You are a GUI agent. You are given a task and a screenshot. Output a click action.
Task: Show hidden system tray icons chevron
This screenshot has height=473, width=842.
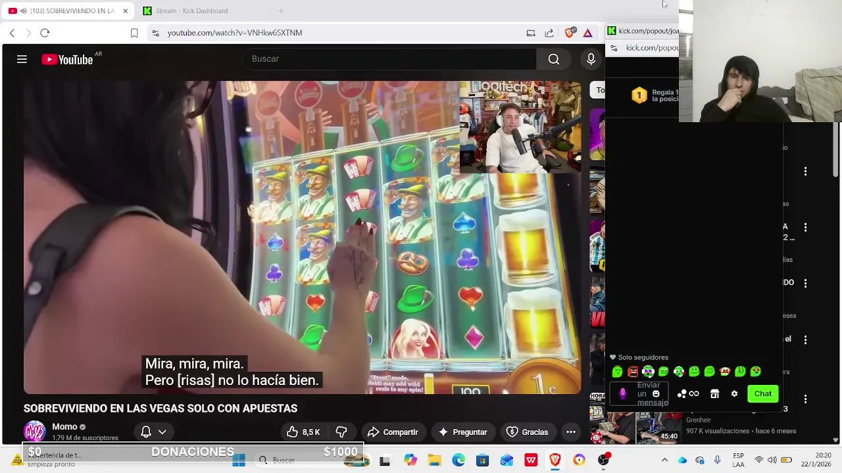point(664,460)
